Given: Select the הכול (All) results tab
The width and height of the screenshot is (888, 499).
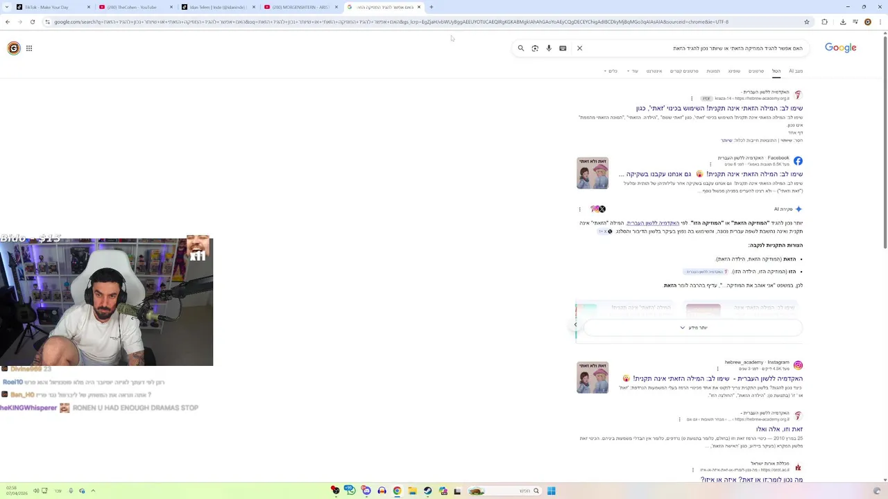Looking at the screenshot, I should point(776,71).
